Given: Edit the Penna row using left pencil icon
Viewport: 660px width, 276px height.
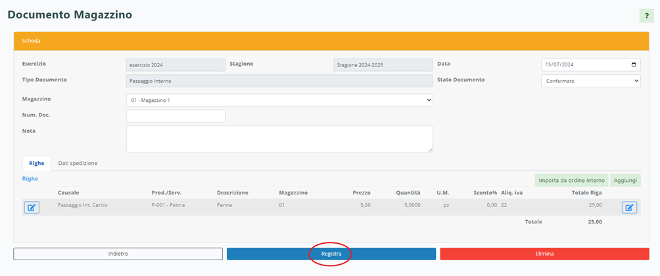Looking at the screenshot, I should tap(32, 208).
